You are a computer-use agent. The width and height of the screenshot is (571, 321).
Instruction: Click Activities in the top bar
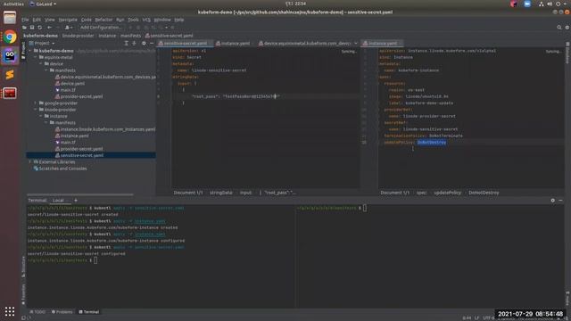(13, 4)
